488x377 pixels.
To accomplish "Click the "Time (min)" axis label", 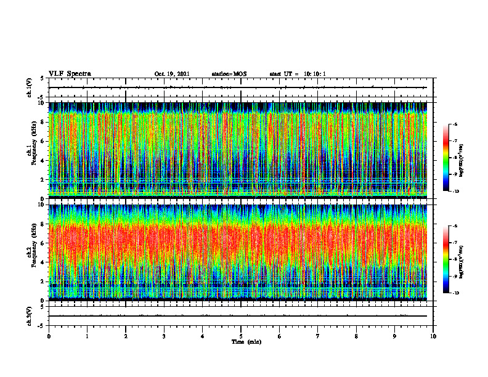I will 246,342.
